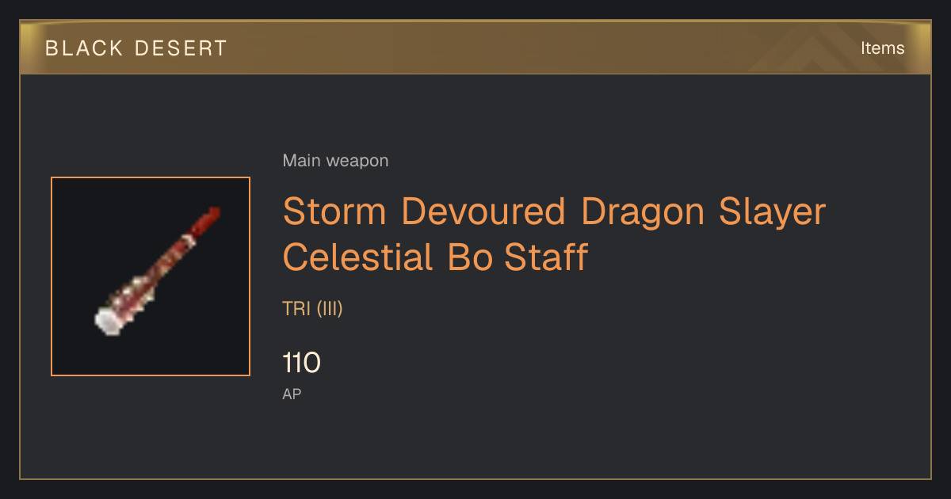
Task: Click the BLACK DESERT header title
Action: tap(136, 48)
